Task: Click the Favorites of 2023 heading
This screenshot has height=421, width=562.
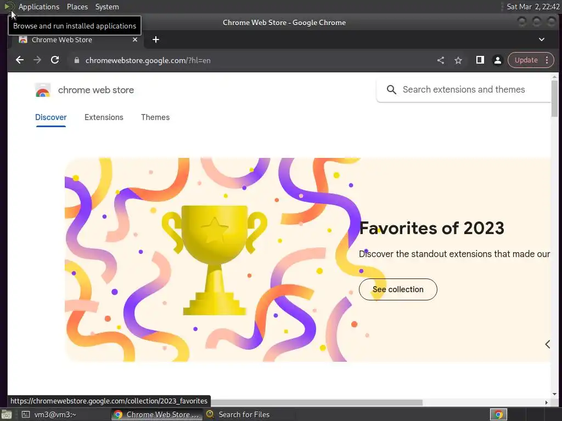Action: tap(431, 228)
